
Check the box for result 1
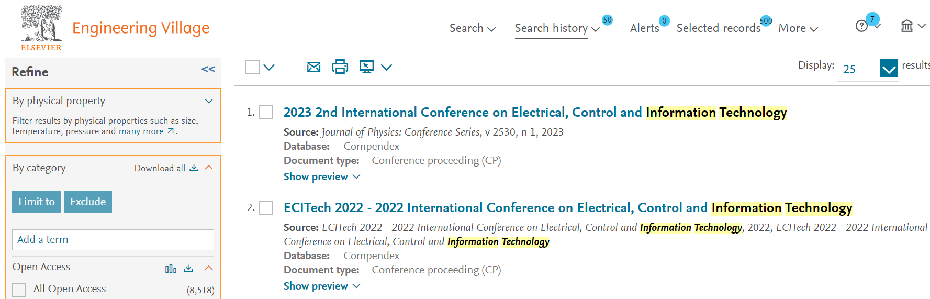(x=266, y=112)
